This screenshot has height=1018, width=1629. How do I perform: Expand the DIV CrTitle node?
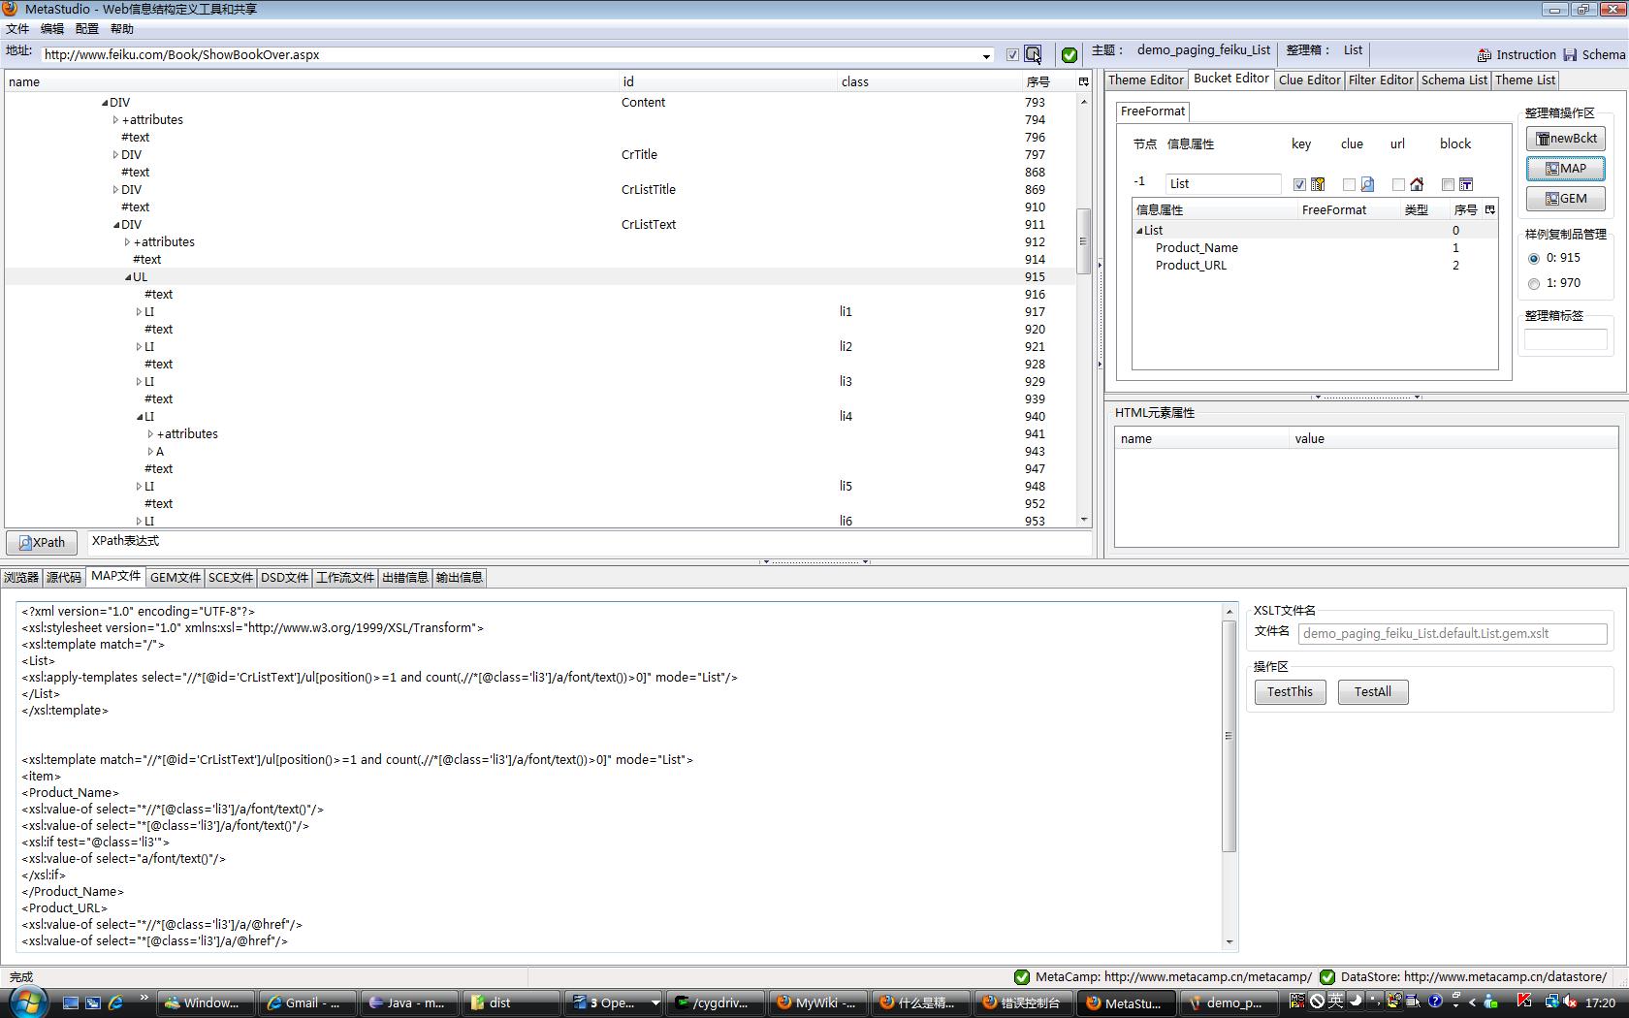(x=115, y=155)
